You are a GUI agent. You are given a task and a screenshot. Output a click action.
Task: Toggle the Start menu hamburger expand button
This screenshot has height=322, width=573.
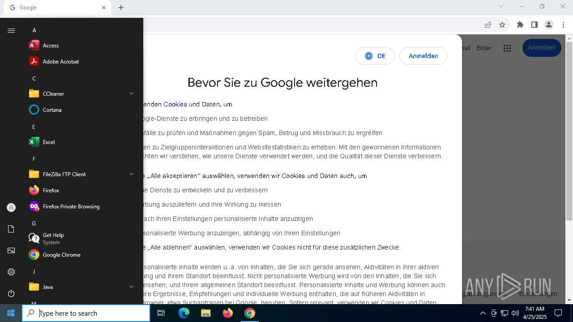[11, 30]
